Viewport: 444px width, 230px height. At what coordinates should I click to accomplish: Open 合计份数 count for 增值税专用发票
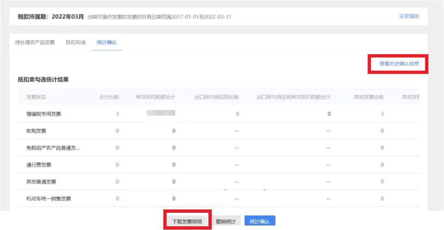(x=117, y=114)
